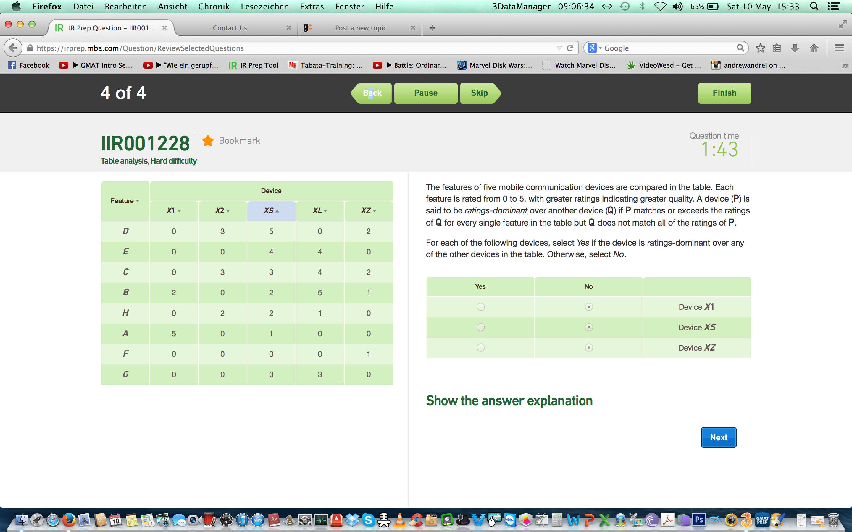Click the orange Bookmark star icon
The height and width of the screenshot is (532, 852).
(x=208, y=141)
